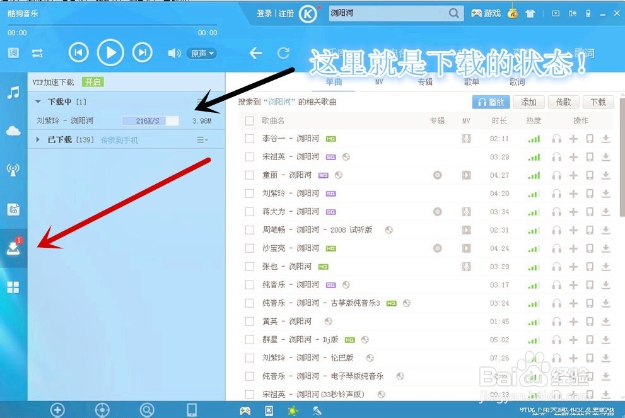
Task: Download 李谷一 - 浏阳河 via row icon
Action: click(606, 139)
